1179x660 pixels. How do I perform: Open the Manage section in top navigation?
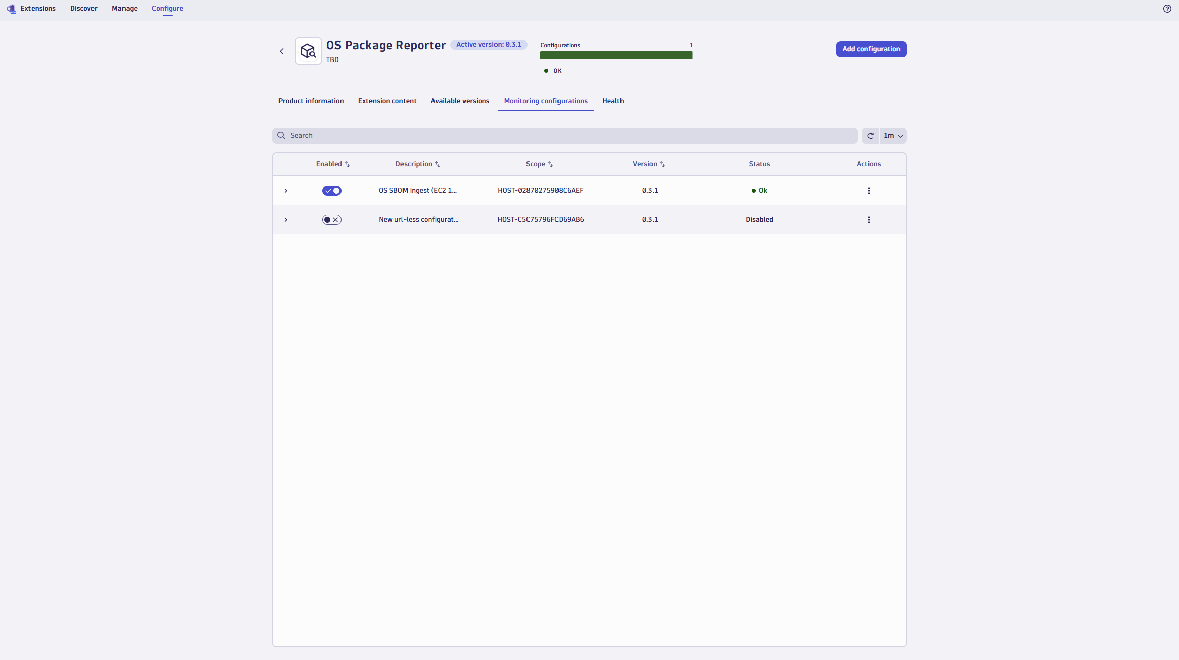[x=125, y=8]
